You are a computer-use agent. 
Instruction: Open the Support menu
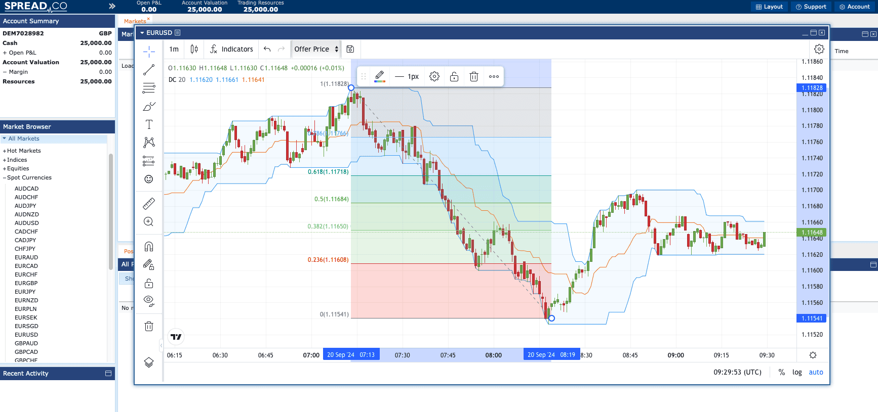coord(811,7)
